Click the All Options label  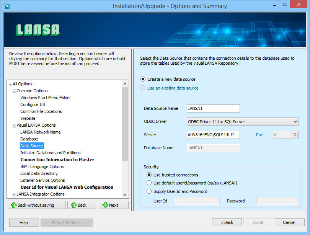pyautogui.click(x=23, y=84)
